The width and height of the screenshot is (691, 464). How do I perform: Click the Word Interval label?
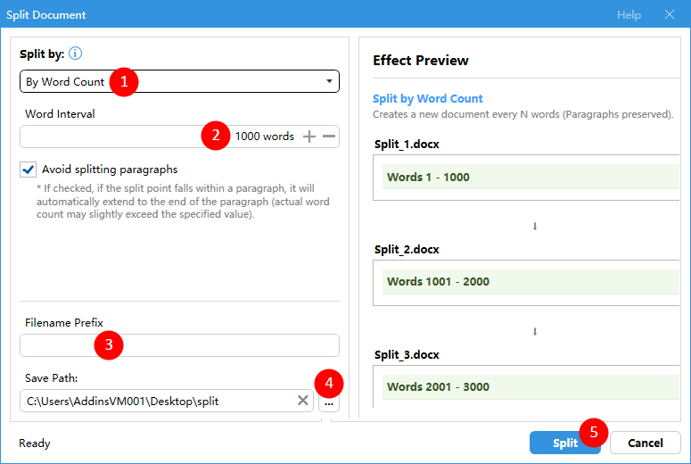tap(60, 114)
